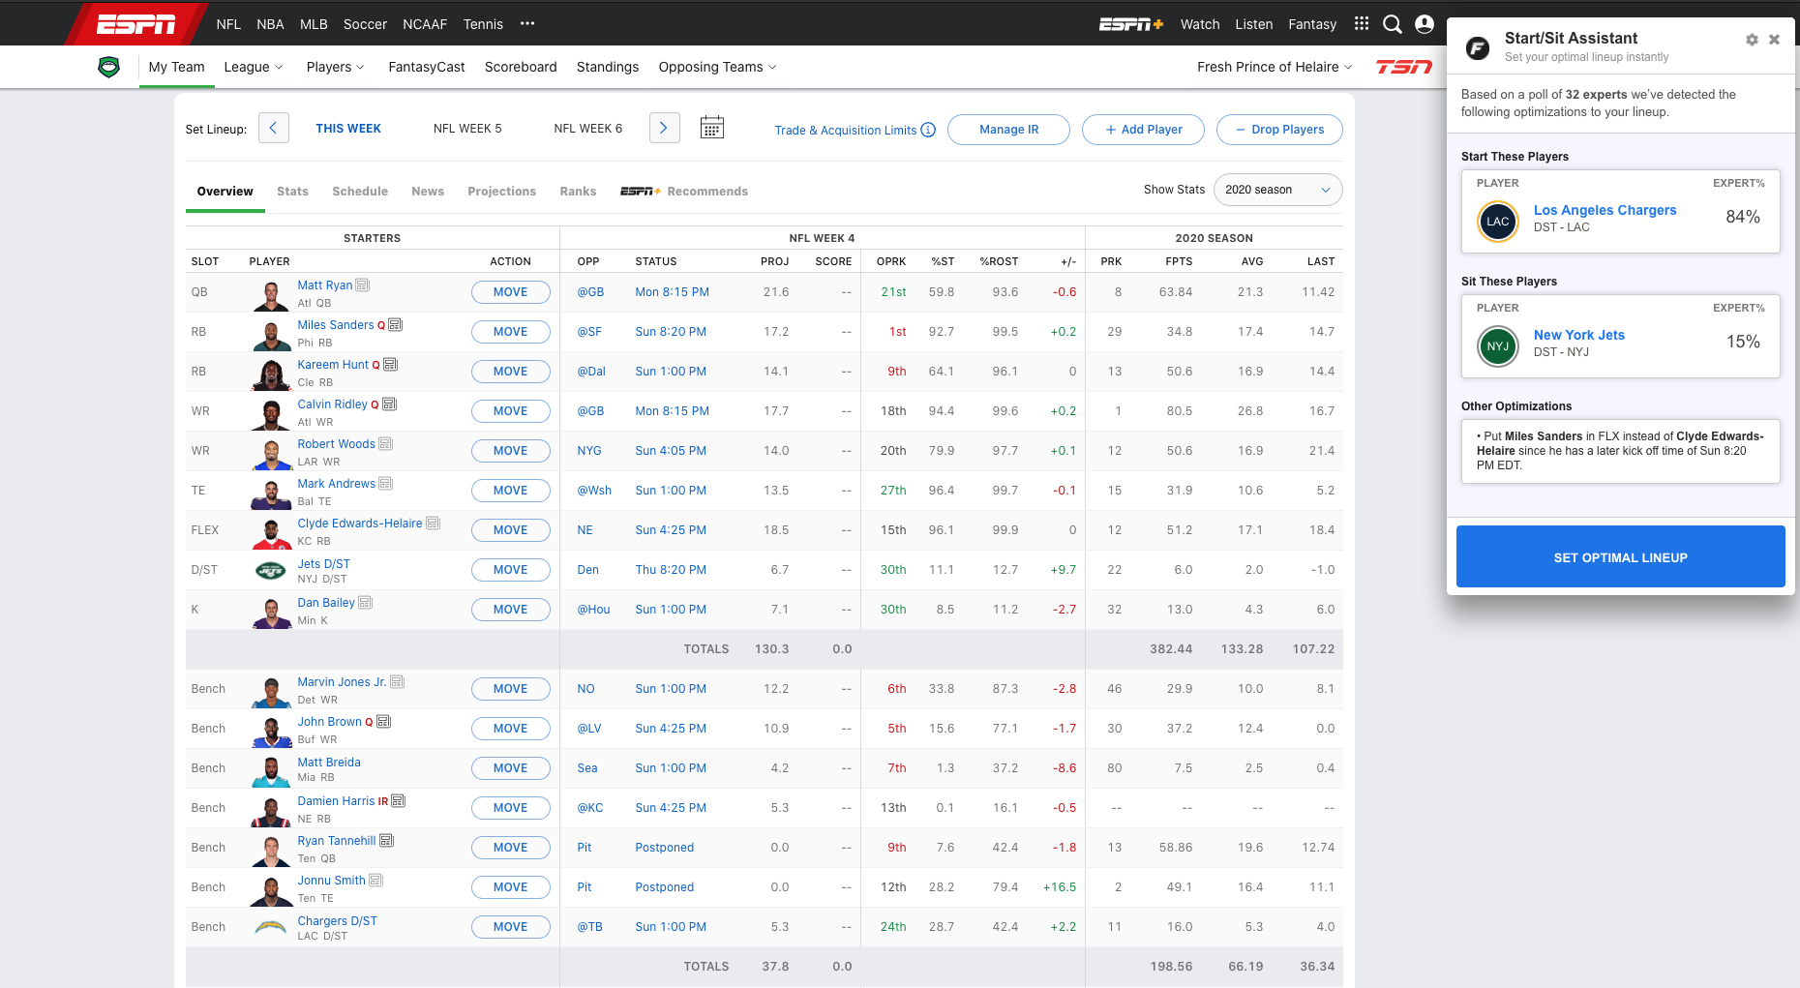Open the Matt Breida player link

click(x=329, y=763)
